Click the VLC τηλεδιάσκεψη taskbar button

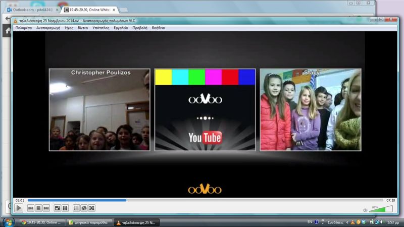coord(136,222)
